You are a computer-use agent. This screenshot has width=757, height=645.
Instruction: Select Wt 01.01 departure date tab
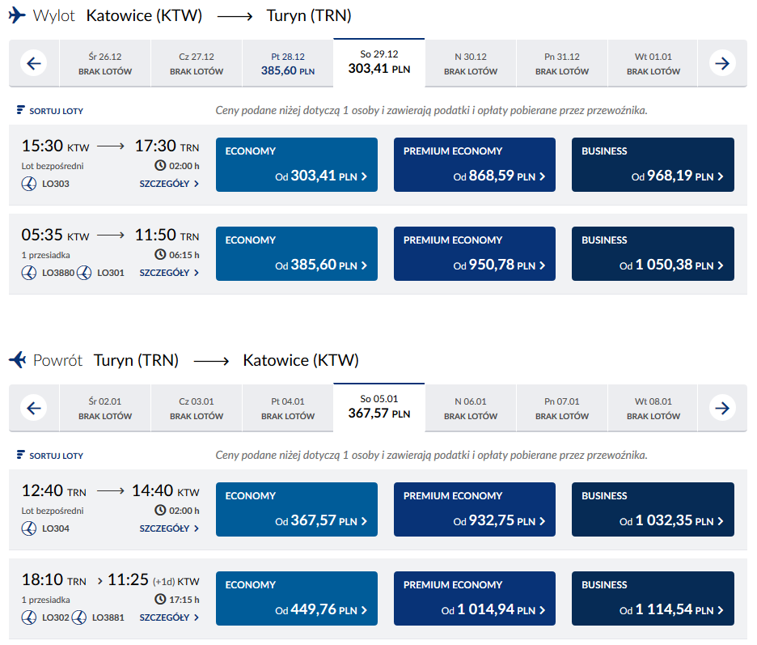pos(653,63)
